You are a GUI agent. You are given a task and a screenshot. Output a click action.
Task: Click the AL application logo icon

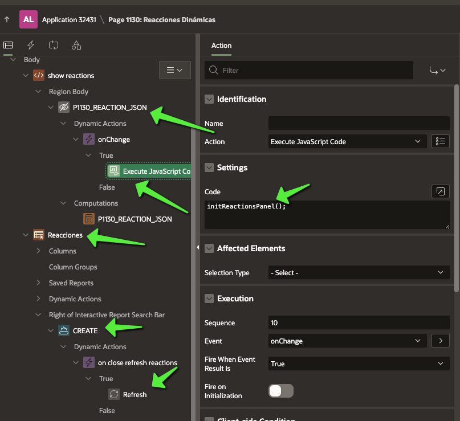tap(28, 19)
